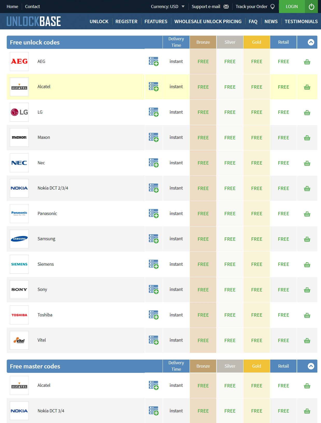
Task: Add LG unlock code to cart basket
Action: click(x=307, y=113)
